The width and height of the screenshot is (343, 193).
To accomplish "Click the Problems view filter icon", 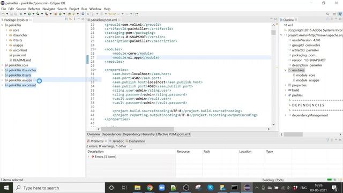I will (x=327, y=140).
